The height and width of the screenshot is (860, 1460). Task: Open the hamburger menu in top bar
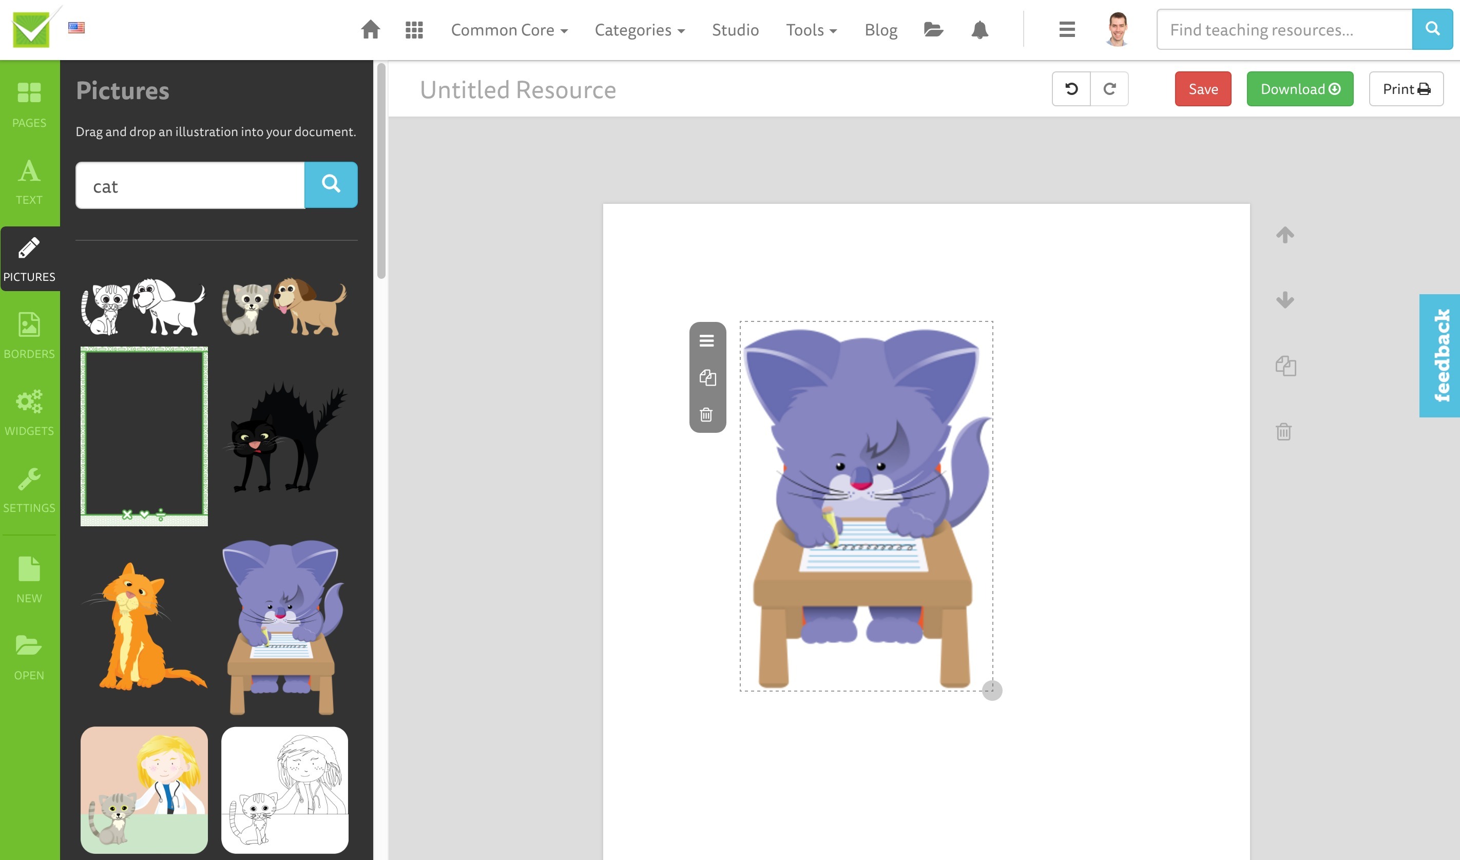point(1067,30)
